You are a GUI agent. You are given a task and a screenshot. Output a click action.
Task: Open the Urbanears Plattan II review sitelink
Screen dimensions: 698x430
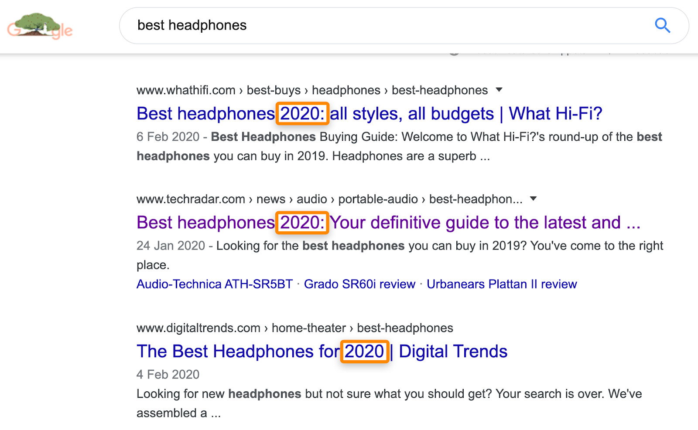[502, 284]
